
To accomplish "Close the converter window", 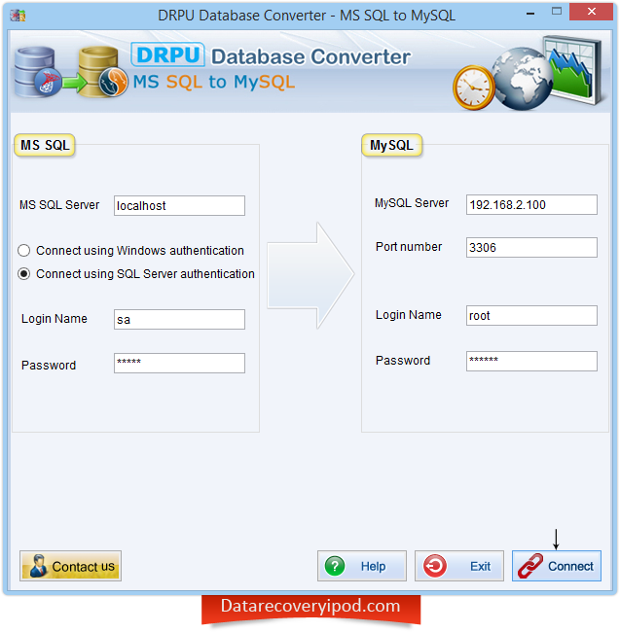I will tap(591, 12).
